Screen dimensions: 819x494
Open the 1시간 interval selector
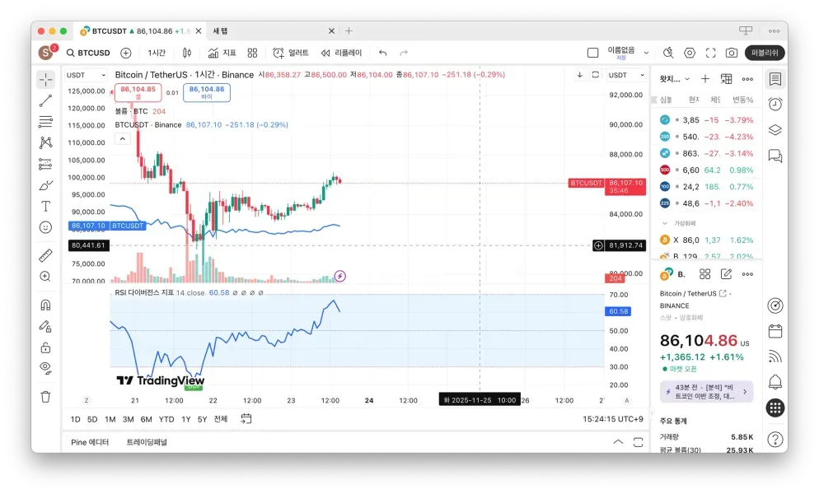click(x=157, y=53)
